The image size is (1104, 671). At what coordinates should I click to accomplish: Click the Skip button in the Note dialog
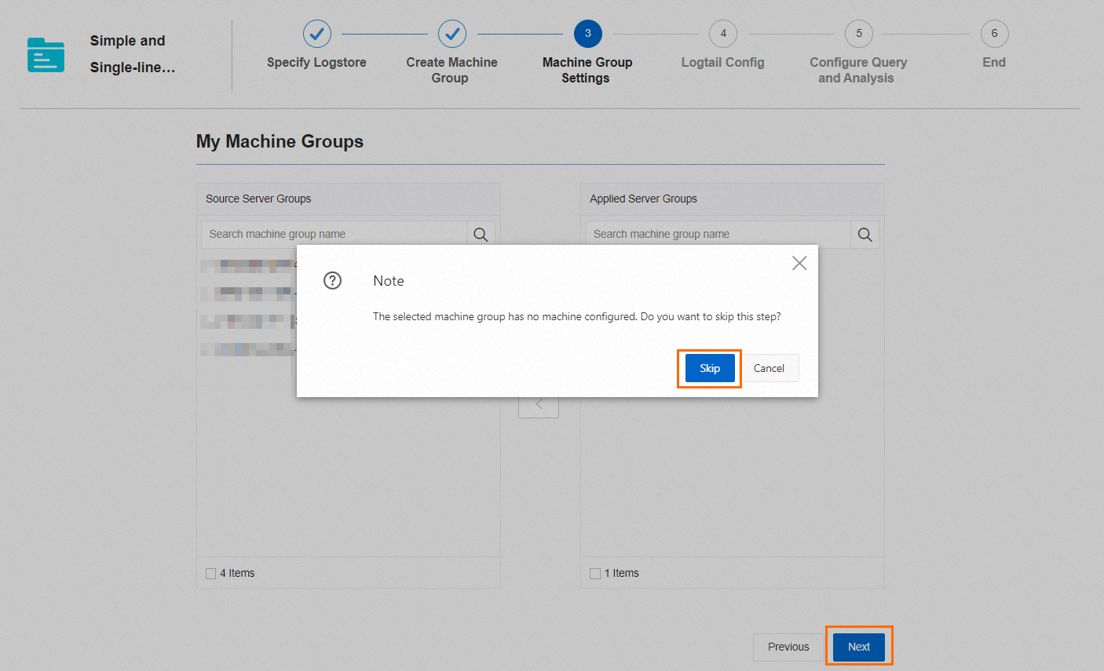click(x=708, y=368)
